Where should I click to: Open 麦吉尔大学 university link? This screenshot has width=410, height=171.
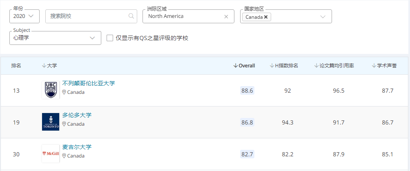[77, 147]
